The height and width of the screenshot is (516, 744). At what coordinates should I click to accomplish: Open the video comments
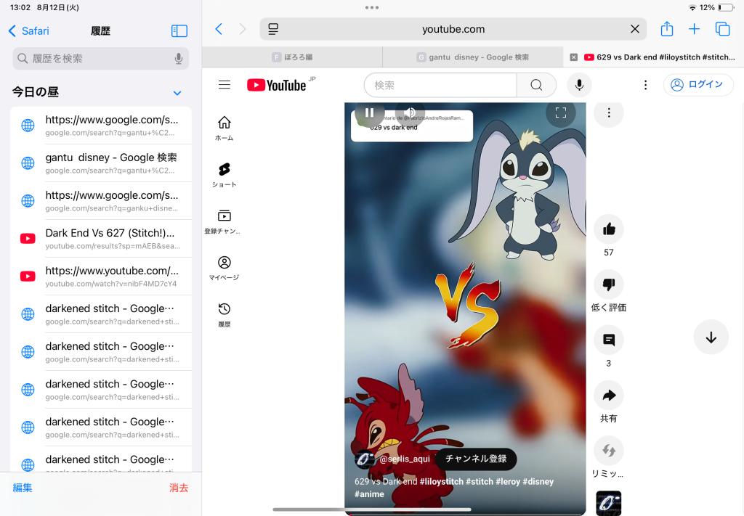[608, 340]
